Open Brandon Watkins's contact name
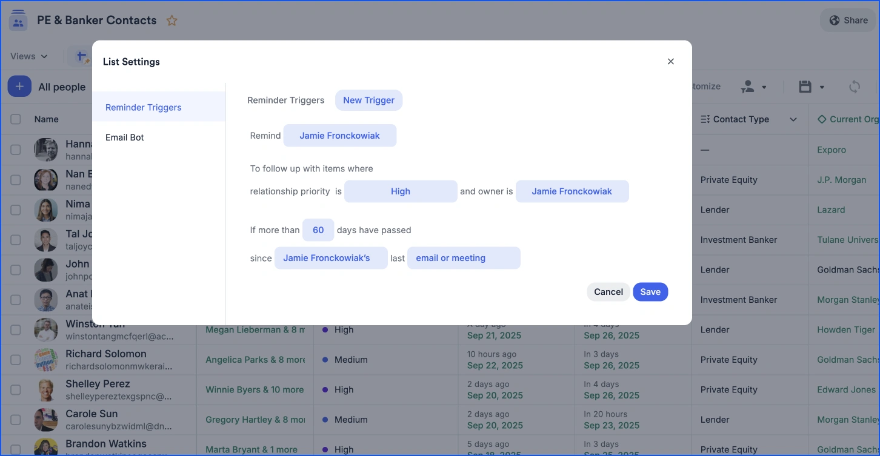This screenshot has height=456, width=880. (x=106, y=444)
